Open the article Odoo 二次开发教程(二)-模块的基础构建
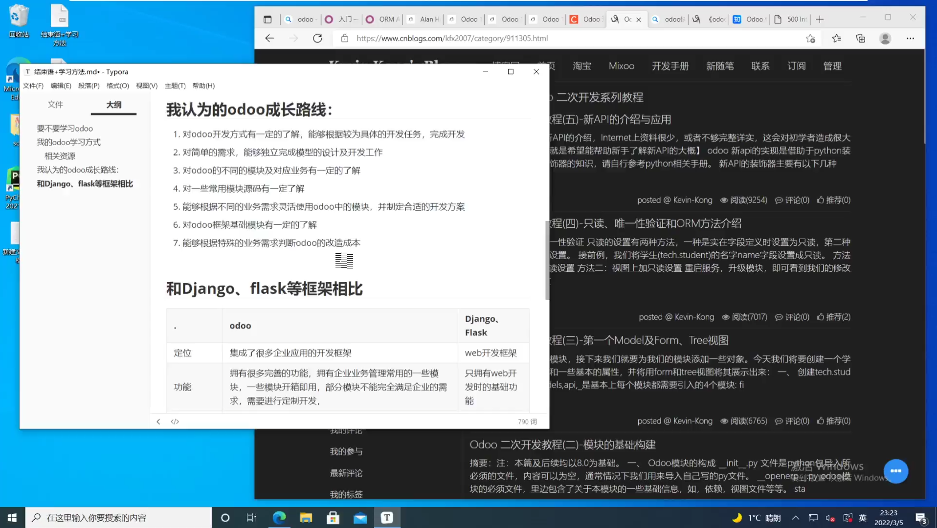The width and height of the screenshot is (937, 528). pyautogui.click(x=562, y=444)
